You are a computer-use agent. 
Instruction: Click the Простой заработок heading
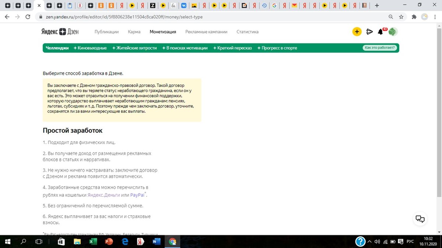pos(73,130)
